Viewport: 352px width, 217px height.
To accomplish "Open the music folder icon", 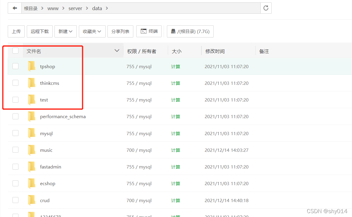I will pyautogui.click(x=32, y=150).
